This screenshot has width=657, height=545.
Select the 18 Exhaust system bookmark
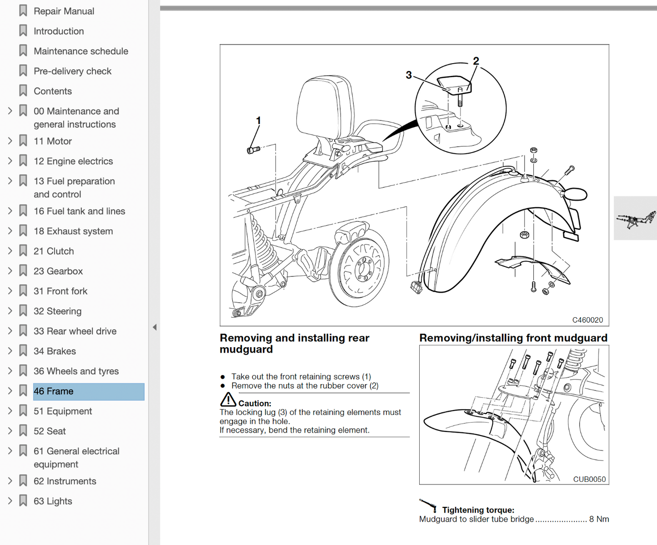[x=73, y=231]
